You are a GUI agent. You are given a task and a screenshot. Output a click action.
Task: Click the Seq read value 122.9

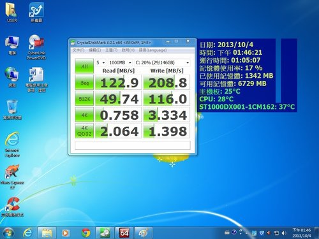pos(118,82)
